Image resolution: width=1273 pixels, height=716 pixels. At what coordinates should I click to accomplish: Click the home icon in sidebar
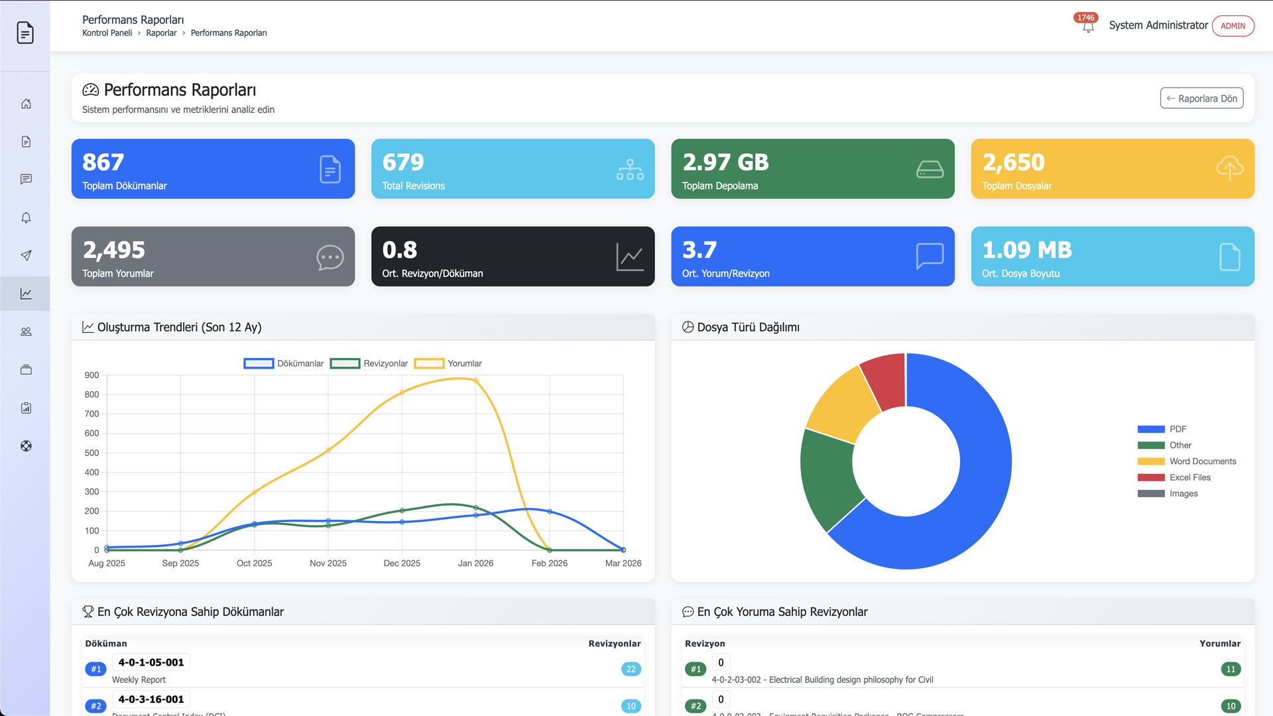(x=26, y=104)
